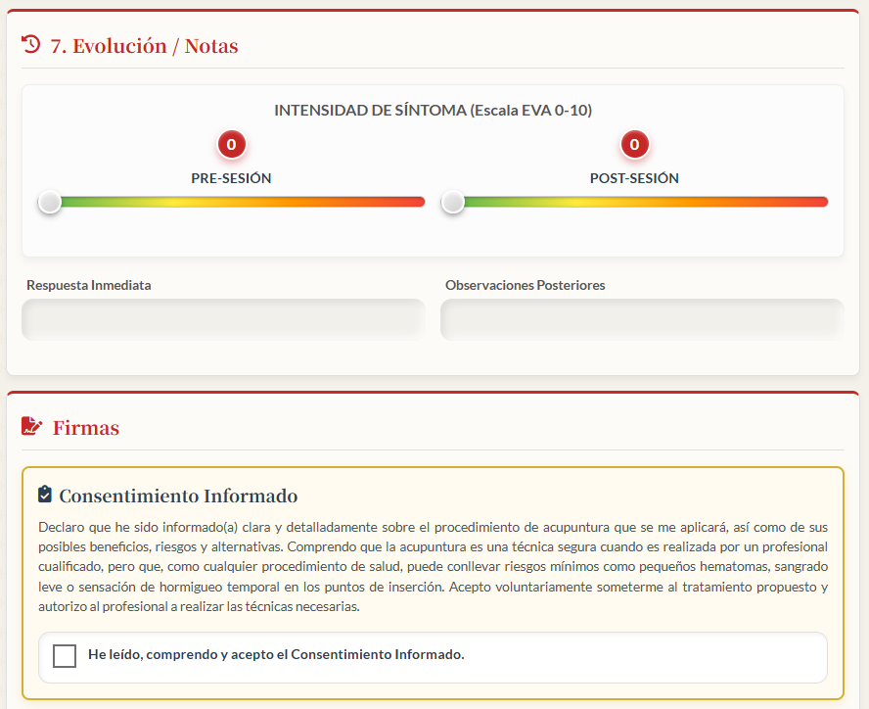Click the red value badge above POST-SESIÓN
869x709 pixels.
(x=634, y=144)
